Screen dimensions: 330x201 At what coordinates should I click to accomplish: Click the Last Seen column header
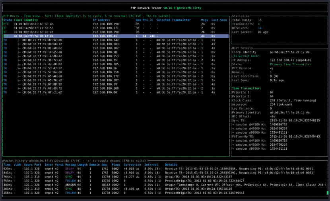219,20
